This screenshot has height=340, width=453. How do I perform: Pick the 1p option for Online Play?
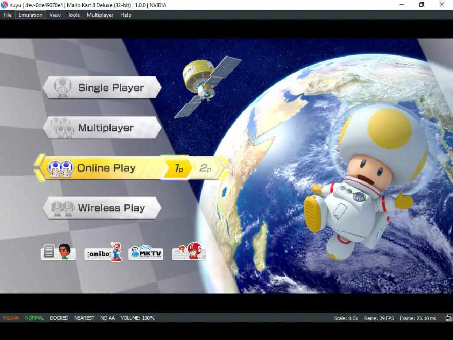coord(179,168)
